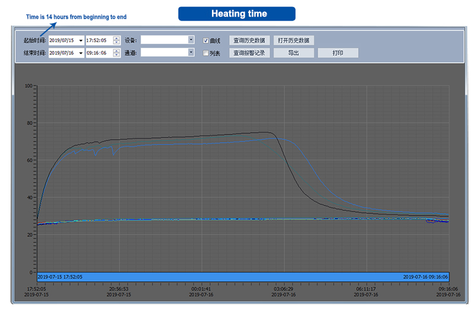
Task: Click the start date 2019/07/15 field
Action: click(x=62, y=40)
